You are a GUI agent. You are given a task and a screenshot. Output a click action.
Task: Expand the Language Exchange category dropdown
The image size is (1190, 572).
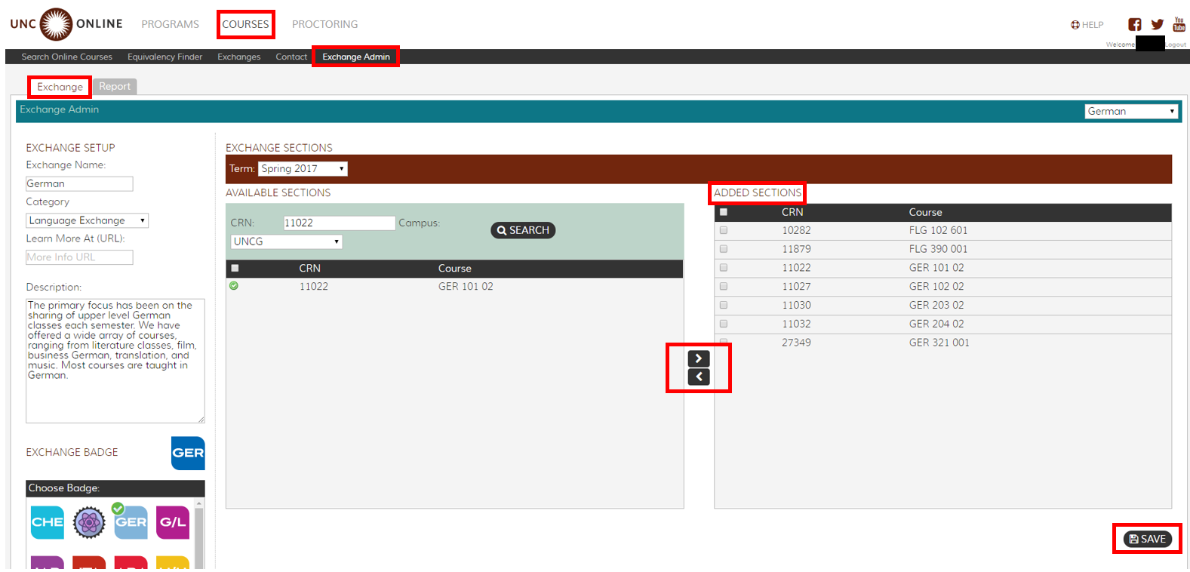click(x=87, y=220)
